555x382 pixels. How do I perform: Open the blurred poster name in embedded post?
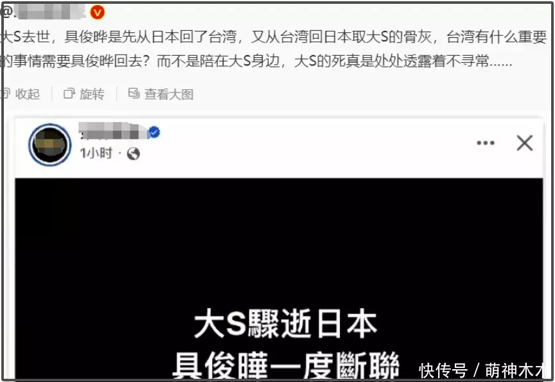(113, 131)
